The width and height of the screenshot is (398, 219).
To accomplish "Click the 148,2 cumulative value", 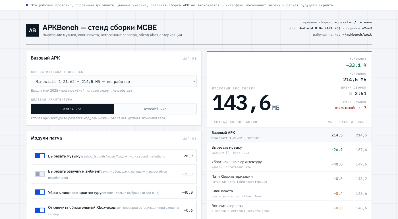I will click(x=361, y=179).
